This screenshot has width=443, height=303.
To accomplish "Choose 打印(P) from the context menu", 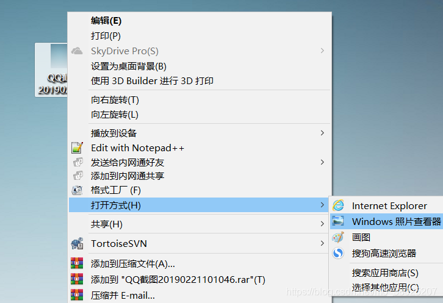I will (x=200, y=36).
